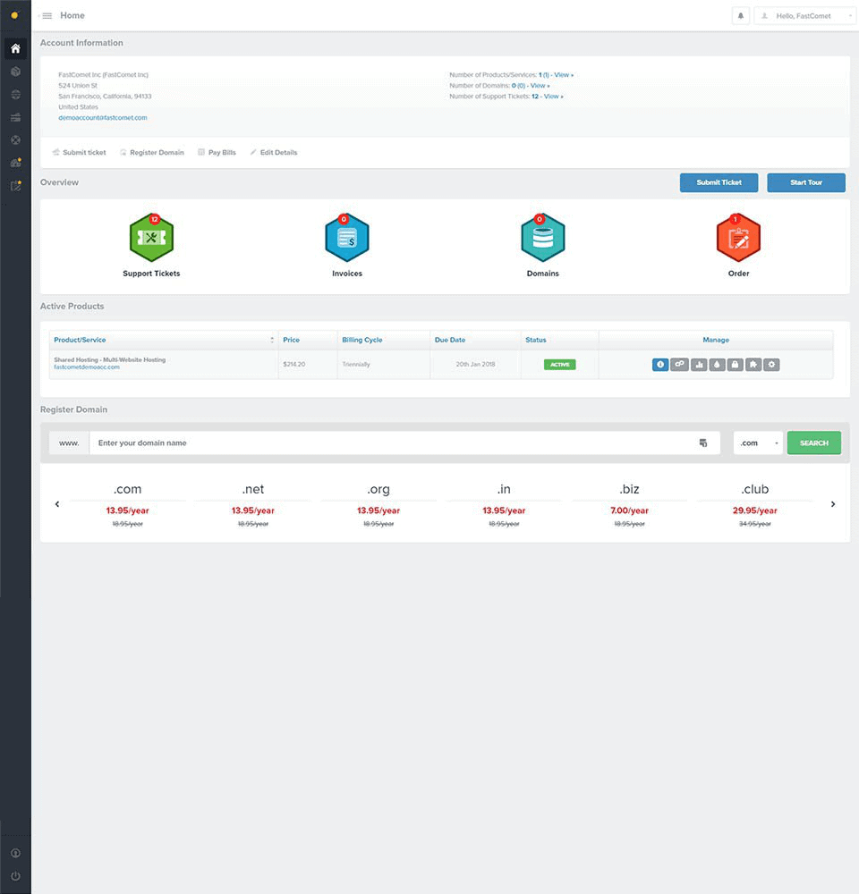Click the globe icon in the left sidebar
The height and width of the screenshot is (894, 859).
15,94
